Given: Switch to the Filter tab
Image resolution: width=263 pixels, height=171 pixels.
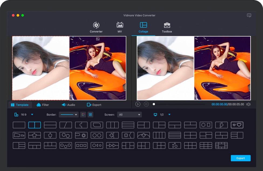Looking at the screenshot, I should pyautogui.click(x=43, y=105).
